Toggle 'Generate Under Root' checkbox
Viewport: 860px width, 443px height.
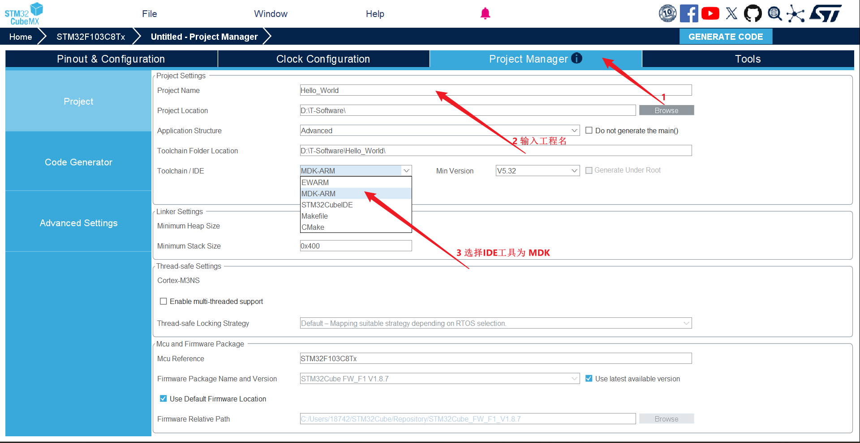pyautogui.click(x=589, y=170)
